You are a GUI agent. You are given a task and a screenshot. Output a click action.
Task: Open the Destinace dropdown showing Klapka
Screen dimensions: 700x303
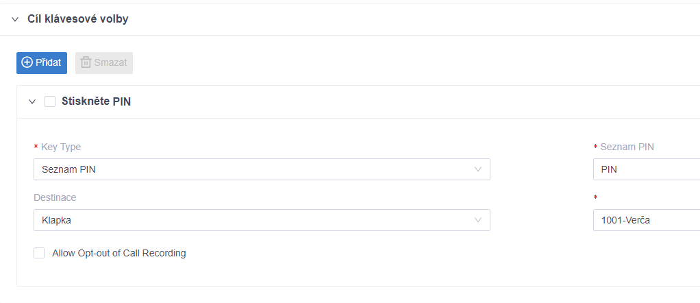[x=262, y=220]
